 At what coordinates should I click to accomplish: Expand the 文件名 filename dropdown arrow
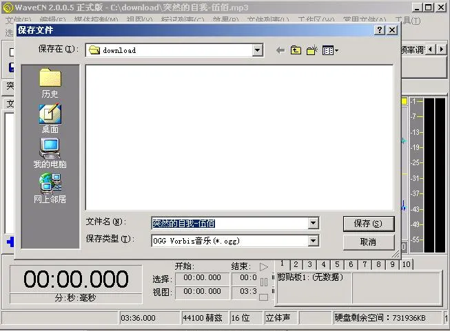[313, 223]
